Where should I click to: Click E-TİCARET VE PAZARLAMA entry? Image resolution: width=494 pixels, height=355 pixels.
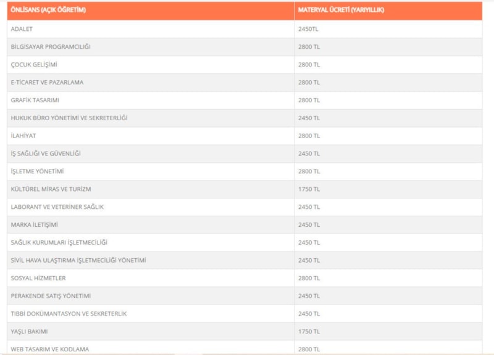47,83
